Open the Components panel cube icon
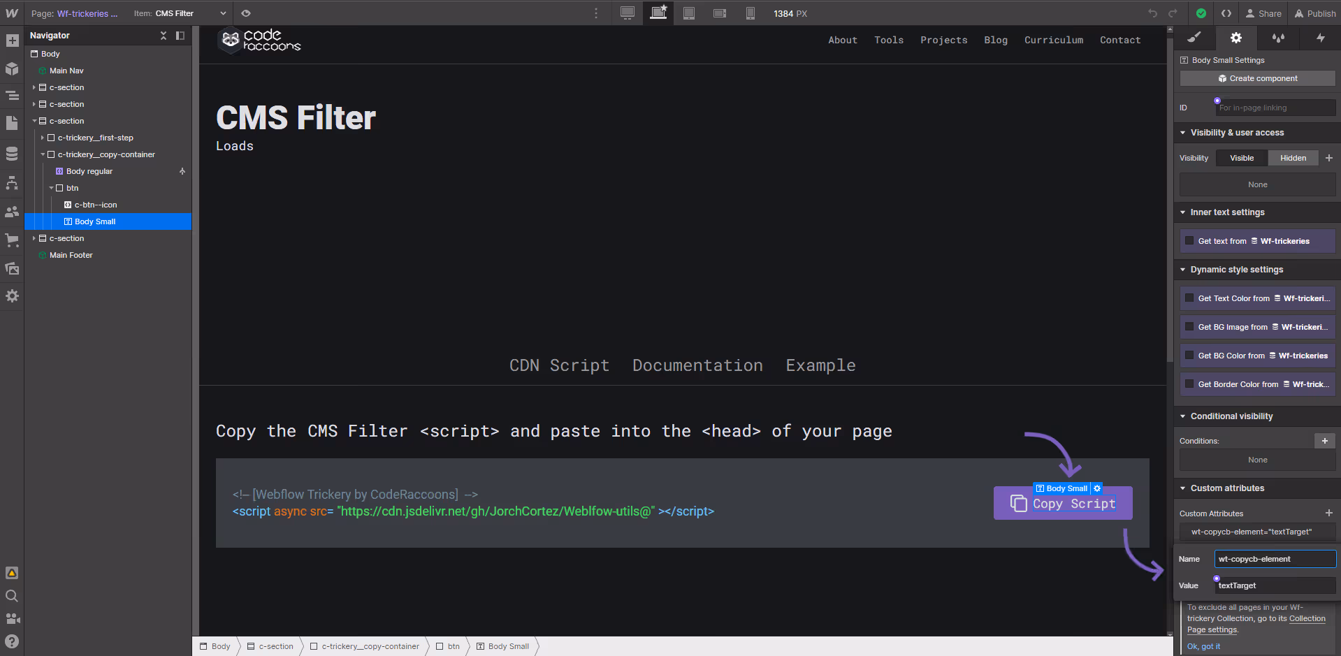The width and height of the screenshot is (1341, 656). [12, 68]
